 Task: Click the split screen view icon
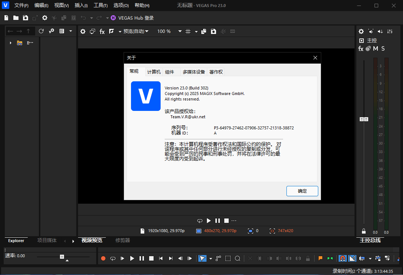111,31
